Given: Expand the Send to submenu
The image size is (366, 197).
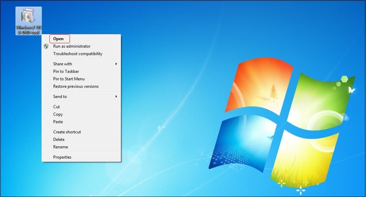Looking at the screenshot, I should pos(81,96).
